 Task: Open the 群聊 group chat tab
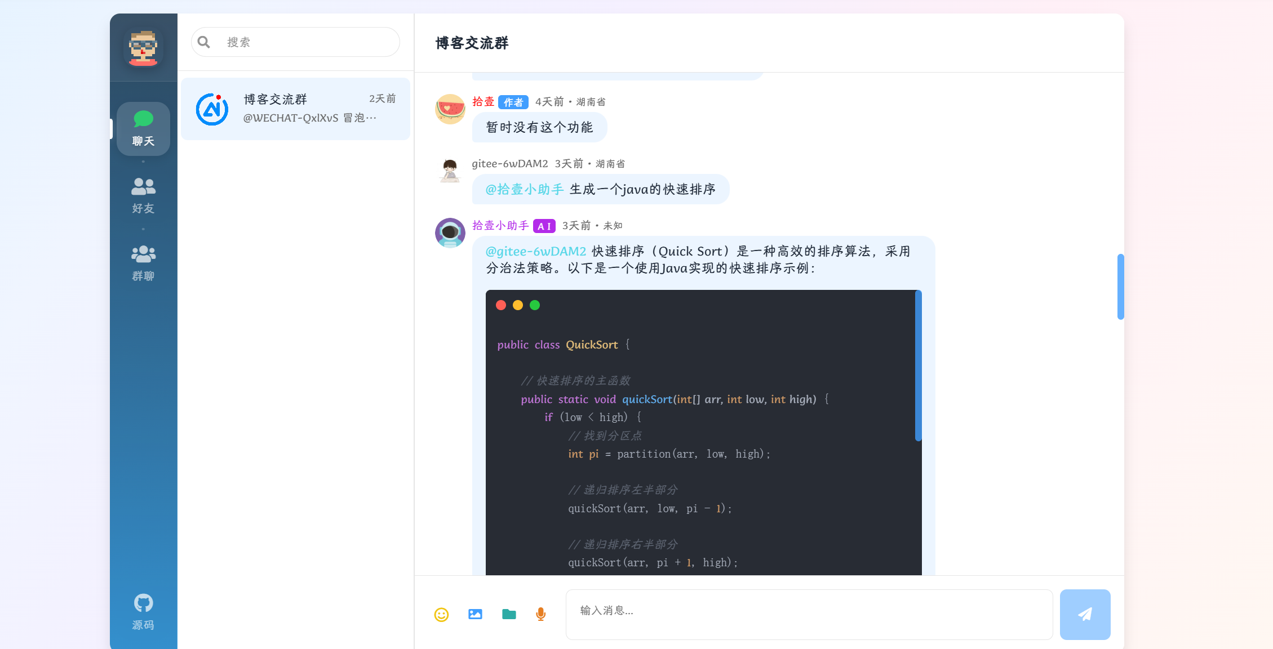143,263
